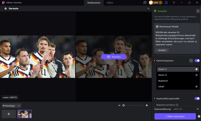Click the face detection smiley icon
Screen dimensions: 201x121
(x=191, y=61)
